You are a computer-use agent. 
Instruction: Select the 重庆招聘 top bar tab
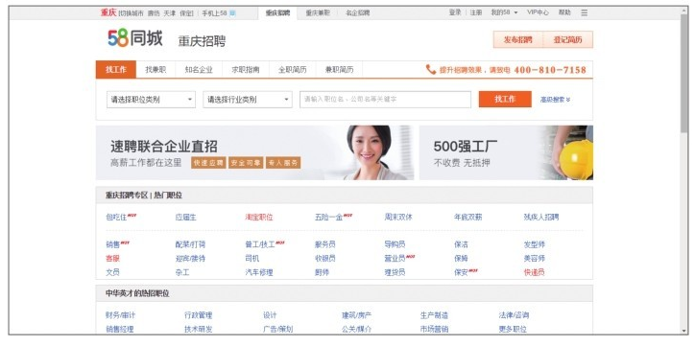278,13
